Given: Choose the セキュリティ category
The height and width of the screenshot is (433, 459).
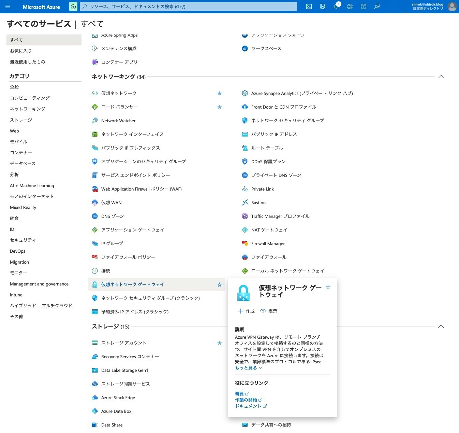Looking at the screenshot, I should pyautogui.click(x=23, y=240).
